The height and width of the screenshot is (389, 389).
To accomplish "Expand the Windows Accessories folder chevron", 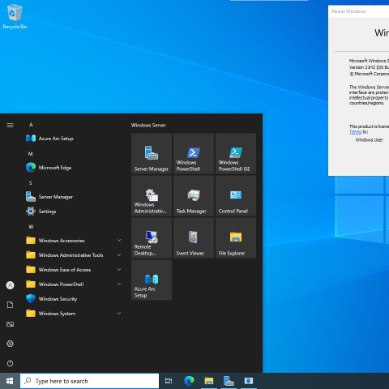I will pyautogui.click(x=119, y=240).
